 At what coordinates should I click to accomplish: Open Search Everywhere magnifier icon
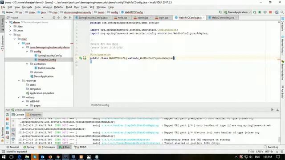click(x=282, y=12)
